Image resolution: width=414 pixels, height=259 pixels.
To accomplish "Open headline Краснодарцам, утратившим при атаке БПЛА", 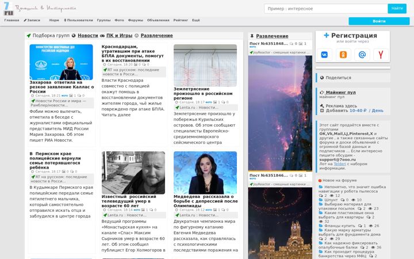I will 133,54.
